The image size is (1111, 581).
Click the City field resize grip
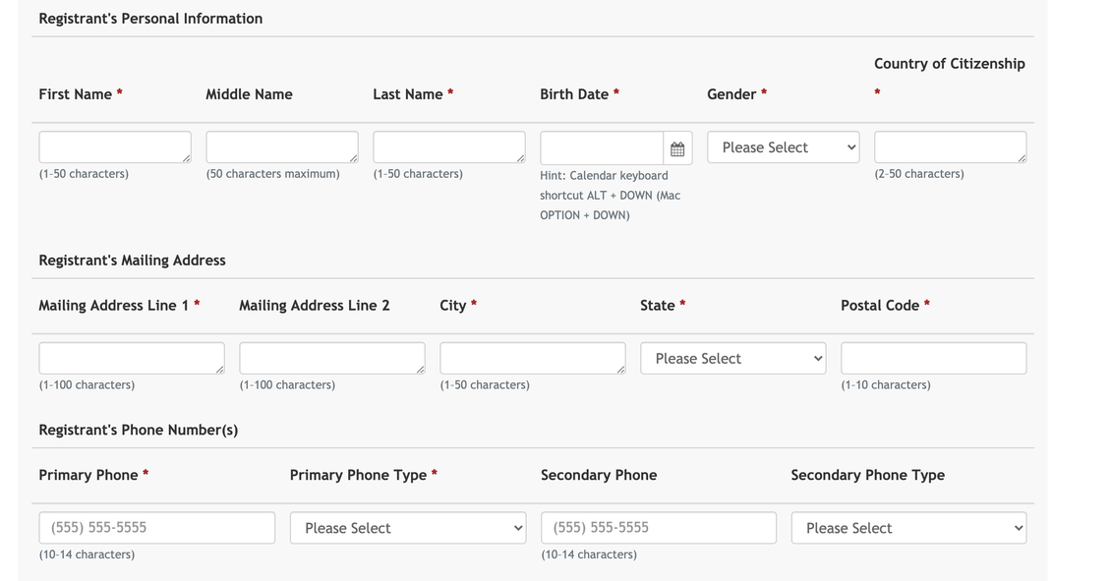pyautogui.click(x=620, y=370)
